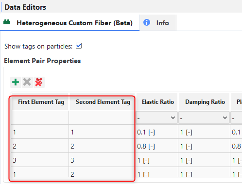Select First Element Tag cell with value 2
The width and height of the screenshot is (242, 184).
click(40, 146)
